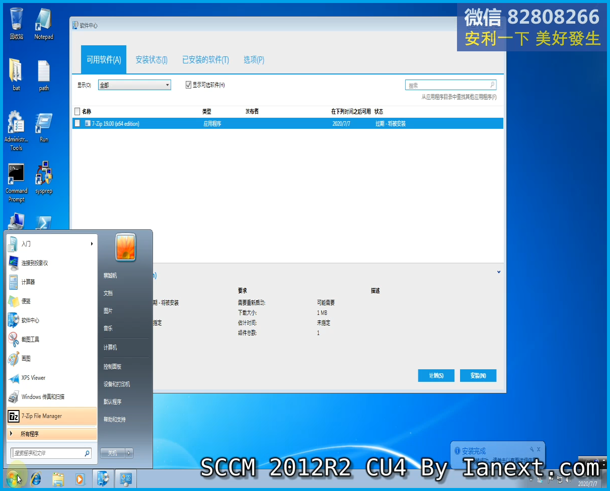Click the user account picture in Start menu
This screenshot has width=610, height=491.
[126, 247]
